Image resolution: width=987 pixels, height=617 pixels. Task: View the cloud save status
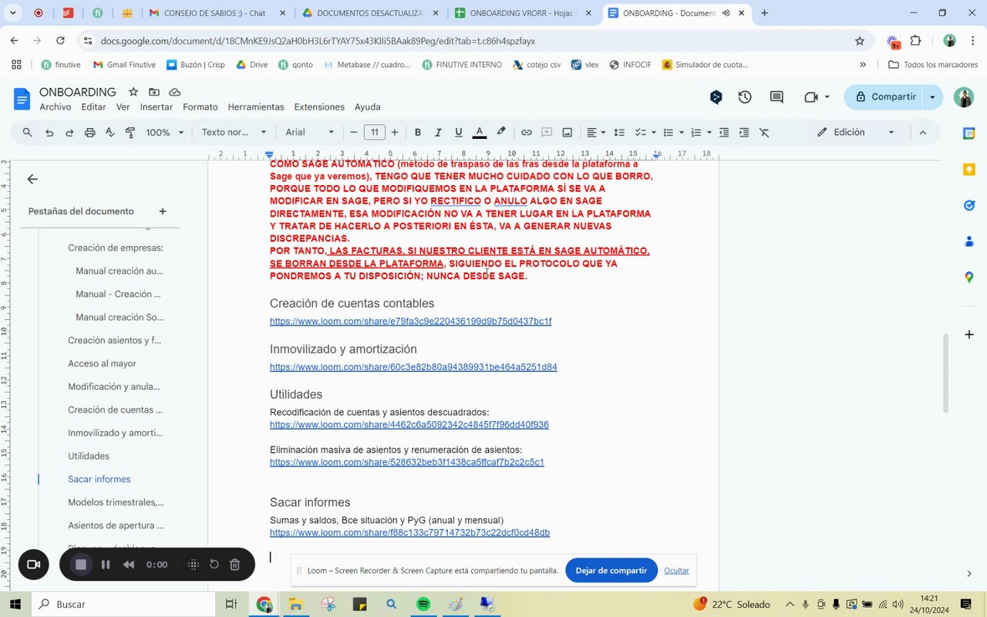tap(175, 92)
